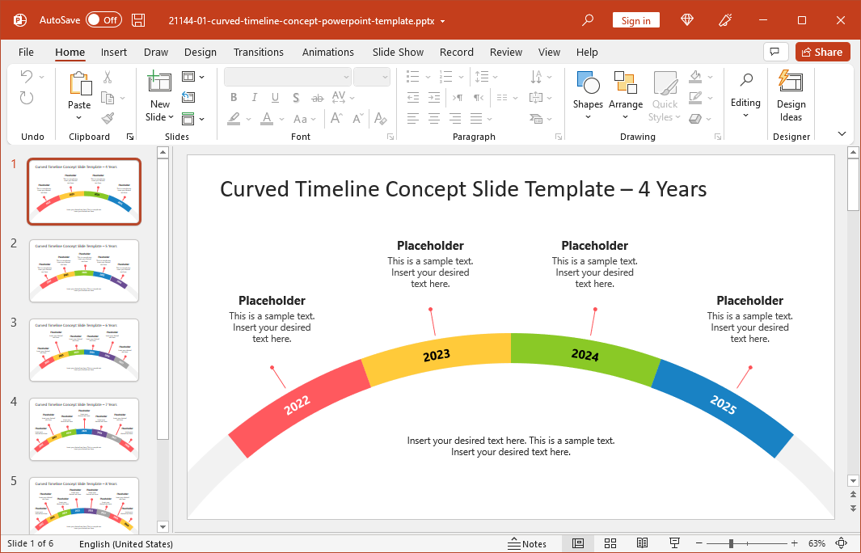
Task: Fit slide to current window
Action: click(x=841, y=543)
